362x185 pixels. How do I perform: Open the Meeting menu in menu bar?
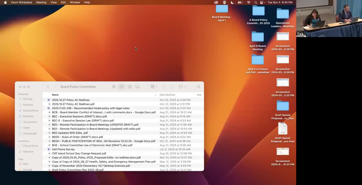(41, 2)
